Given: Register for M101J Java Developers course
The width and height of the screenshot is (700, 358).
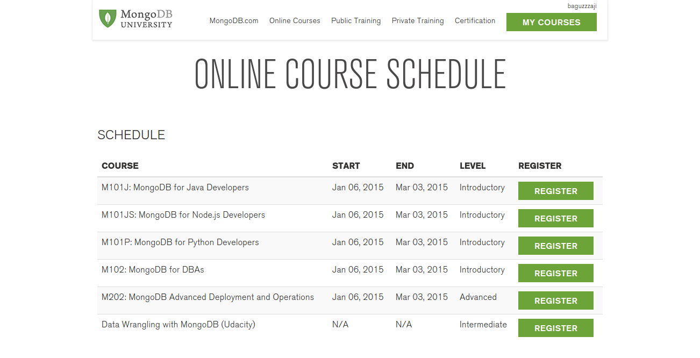Looking at the screenshot, I should click(556, 191).
